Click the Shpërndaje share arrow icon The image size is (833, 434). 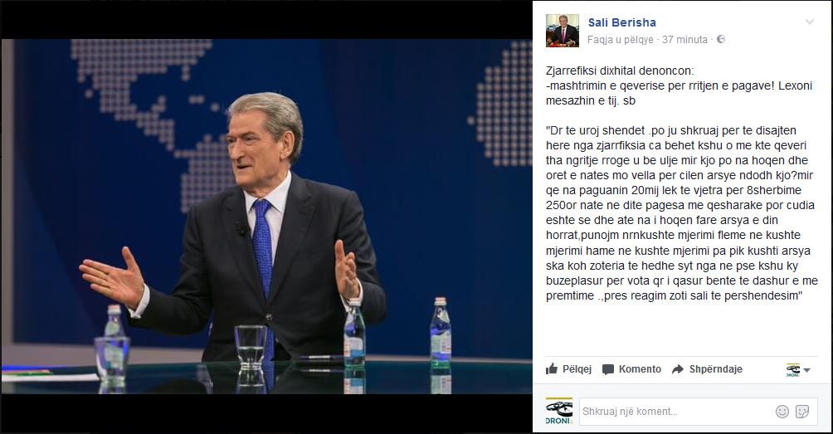678,369
